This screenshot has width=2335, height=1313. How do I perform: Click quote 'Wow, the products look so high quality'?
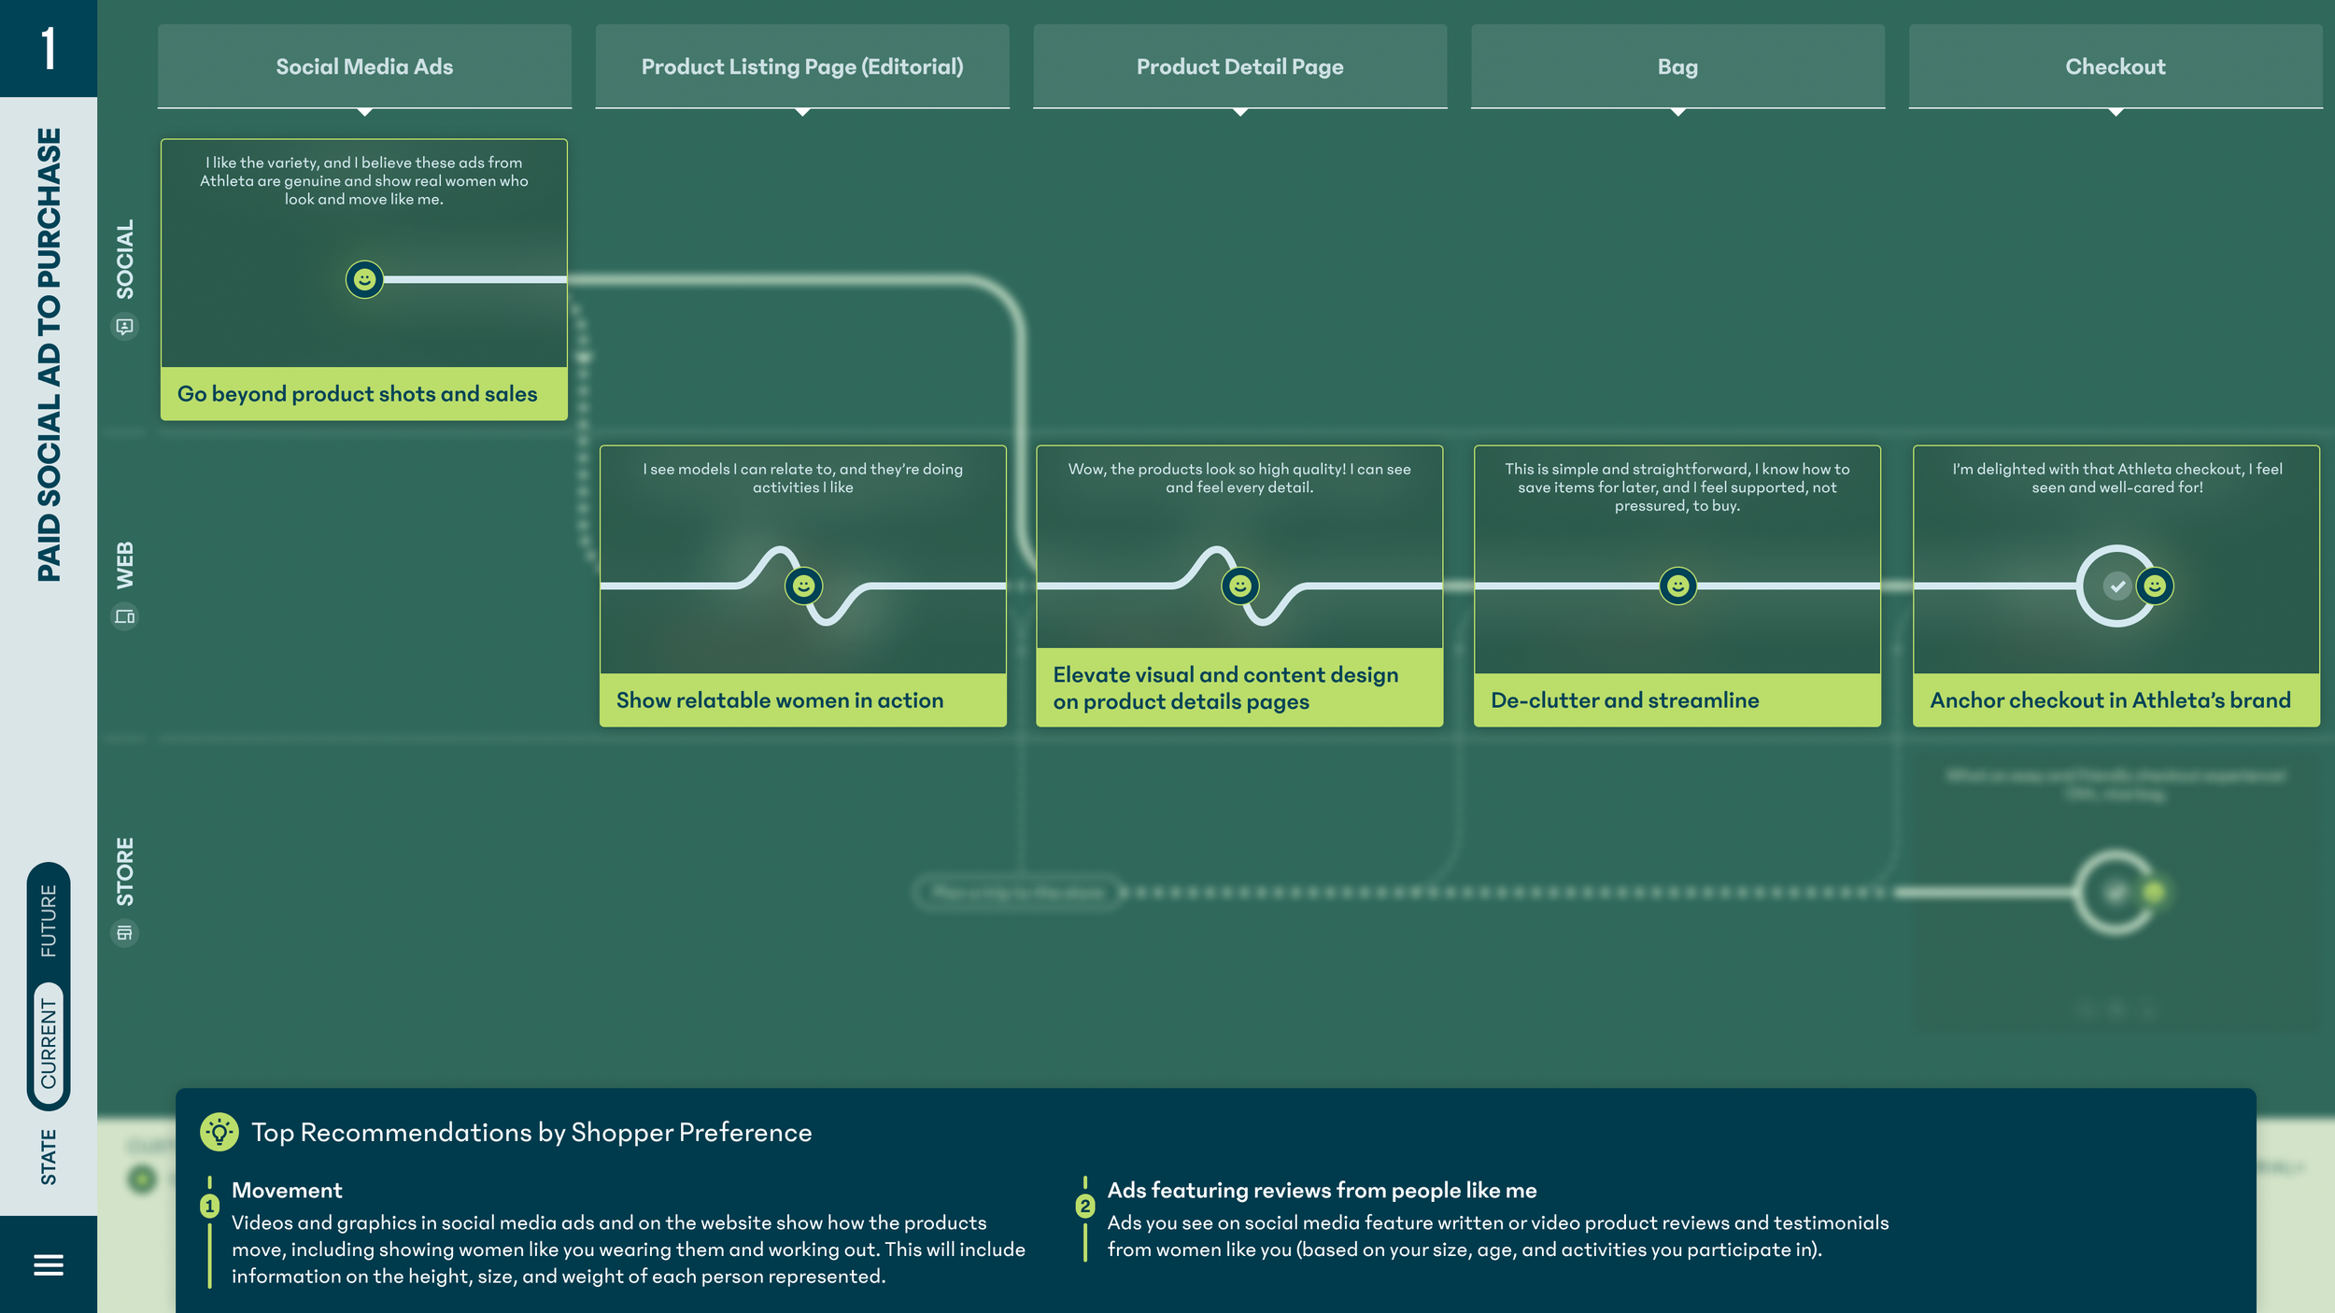click(1240, 478)
